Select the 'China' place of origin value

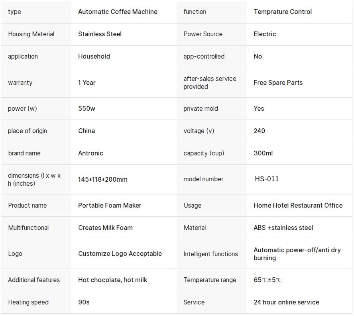pos(87,131)
